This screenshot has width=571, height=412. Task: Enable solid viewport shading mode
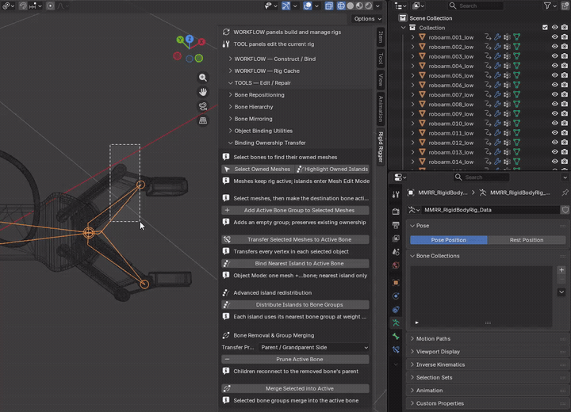coord(351,6)
